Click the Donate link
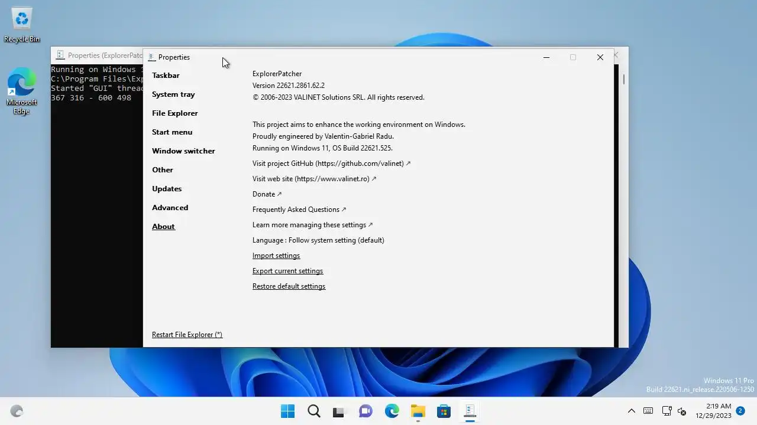The image size is (757, 425). (267, 194)
